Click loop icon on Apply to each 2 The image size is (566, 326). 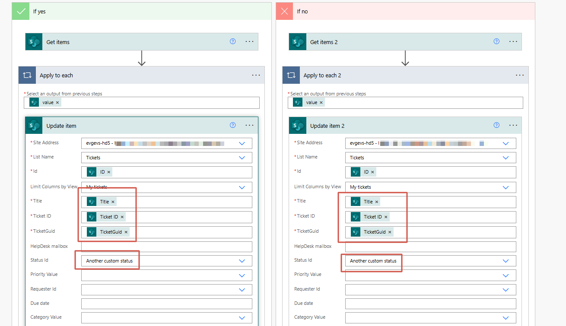pos(291,75)
